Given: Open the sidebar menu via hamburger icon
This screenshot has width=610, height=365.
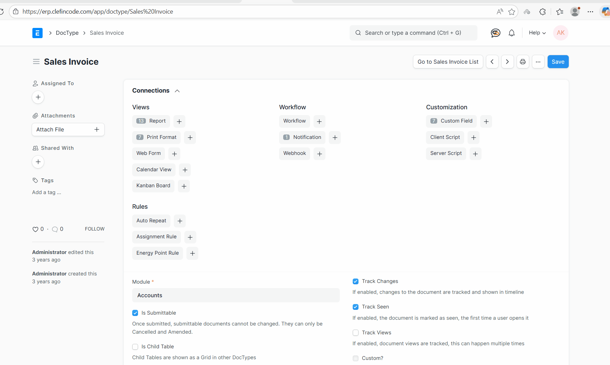Looking at the screenshot, I should [x=36, y=62].
